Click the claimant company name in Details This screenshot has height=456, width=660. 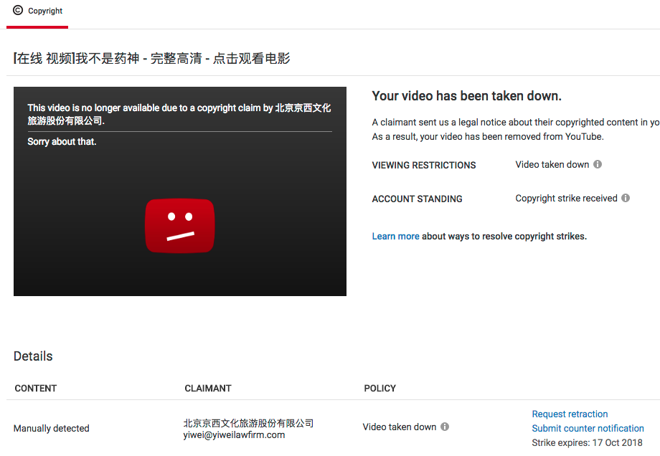[248, 423]
